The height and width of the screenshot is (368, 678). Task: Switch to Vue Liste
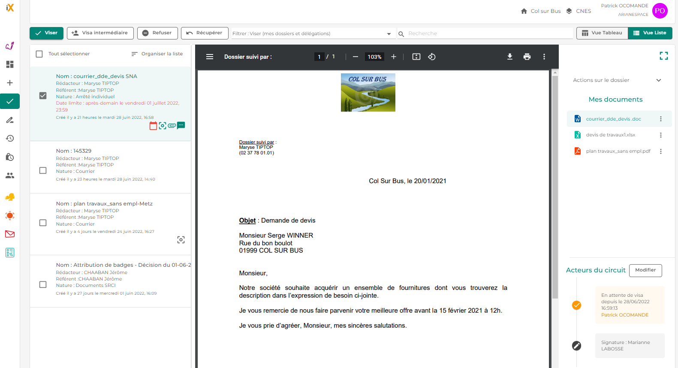click(x=650, y=33)
